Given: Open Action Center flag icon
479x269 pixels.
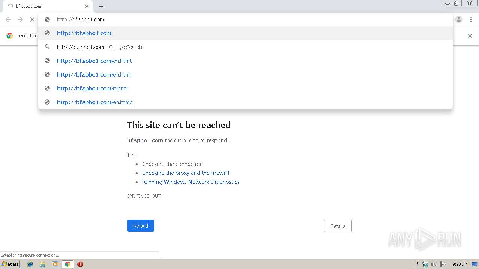Looking at the screenshot, I should [x=443, y=264].
